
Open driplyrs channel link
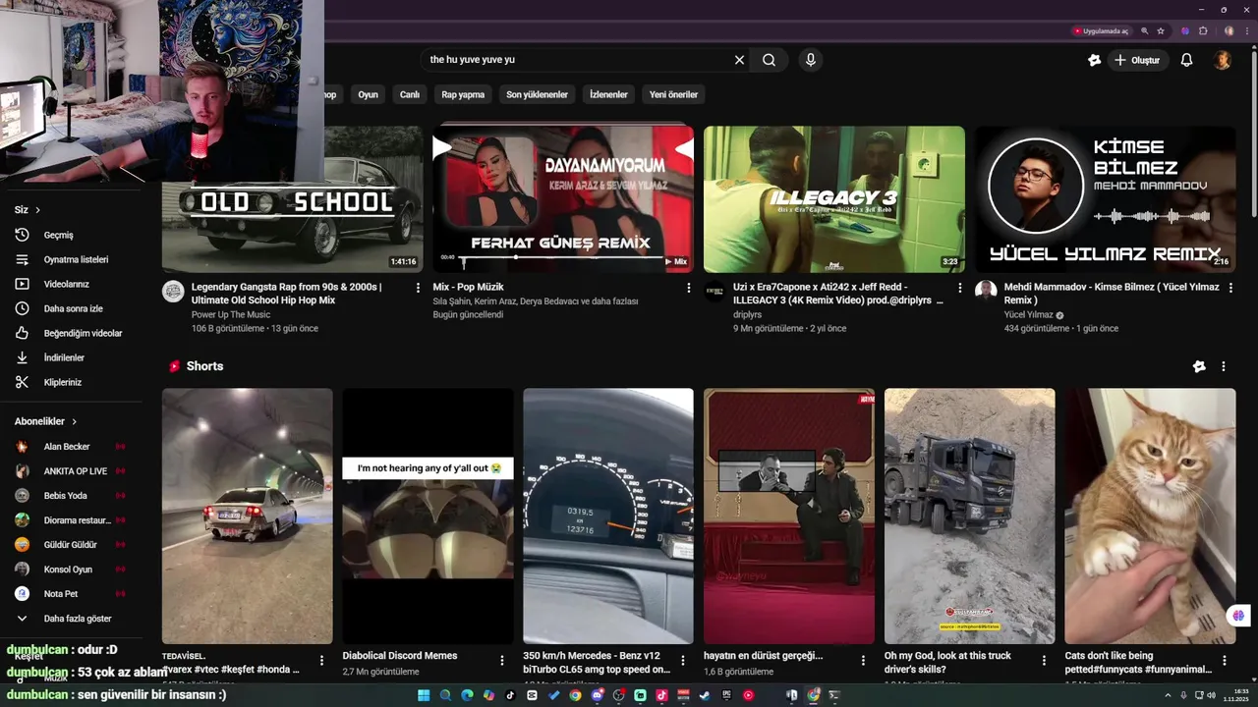[747, 315]
